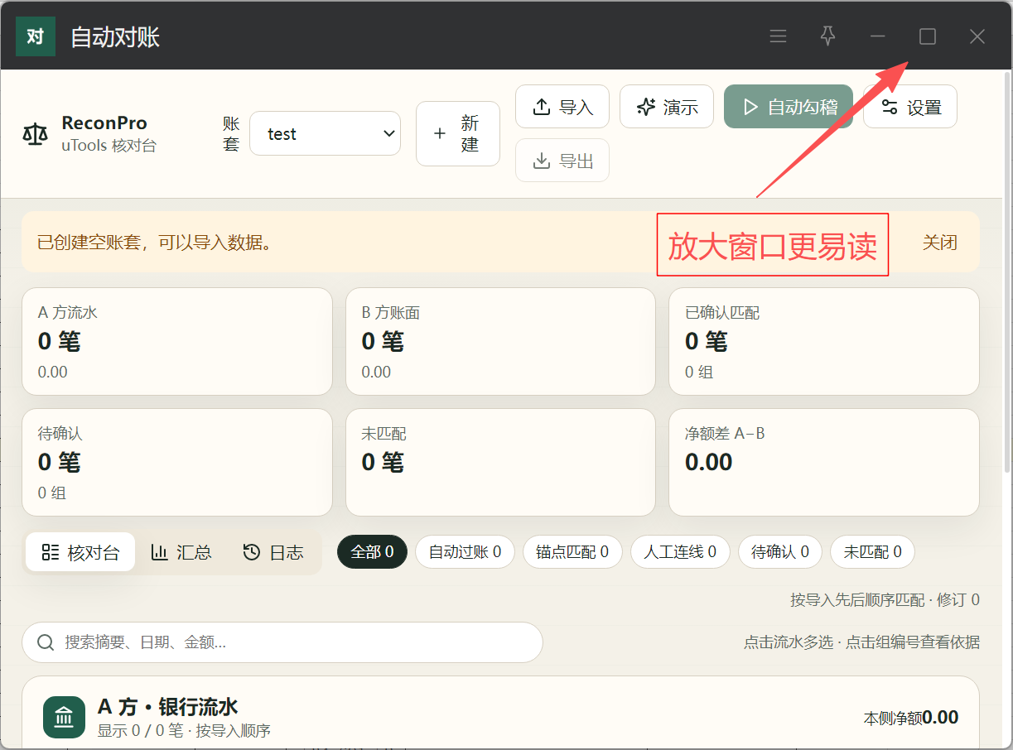
Task: Click the 已确认匹配 summary card
Action: click(824, 342)
